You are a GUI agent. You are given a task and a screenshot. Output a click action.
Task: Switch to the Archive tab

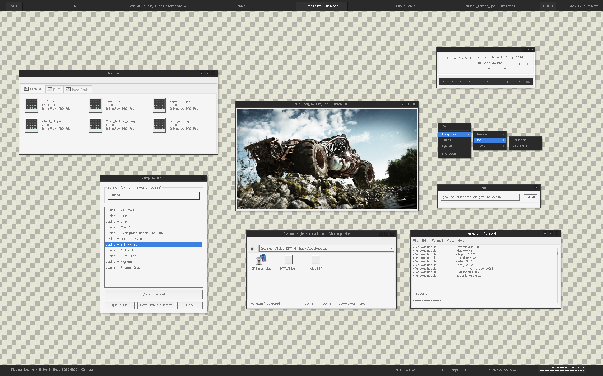click(33, 89)
